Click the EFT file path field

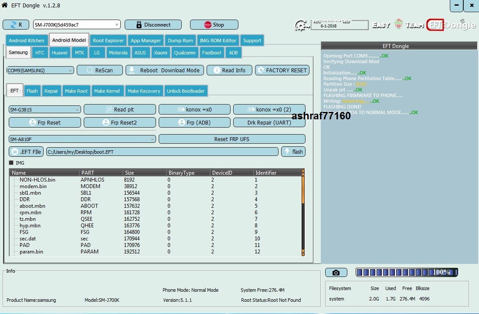coord(162,152)
